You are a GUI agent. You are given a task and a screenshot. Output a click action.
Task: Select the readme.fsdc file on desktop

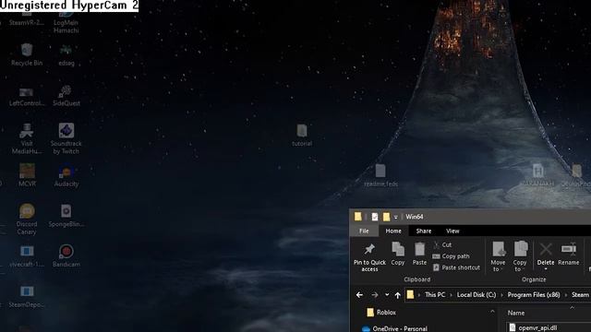tap(380, 175)
